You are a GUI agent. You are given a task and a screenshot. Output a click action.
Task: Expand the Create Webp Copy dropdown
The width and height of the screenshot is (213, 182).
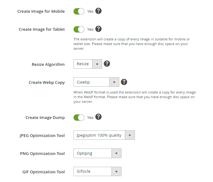pyautogui.click(x=96, y=82)
